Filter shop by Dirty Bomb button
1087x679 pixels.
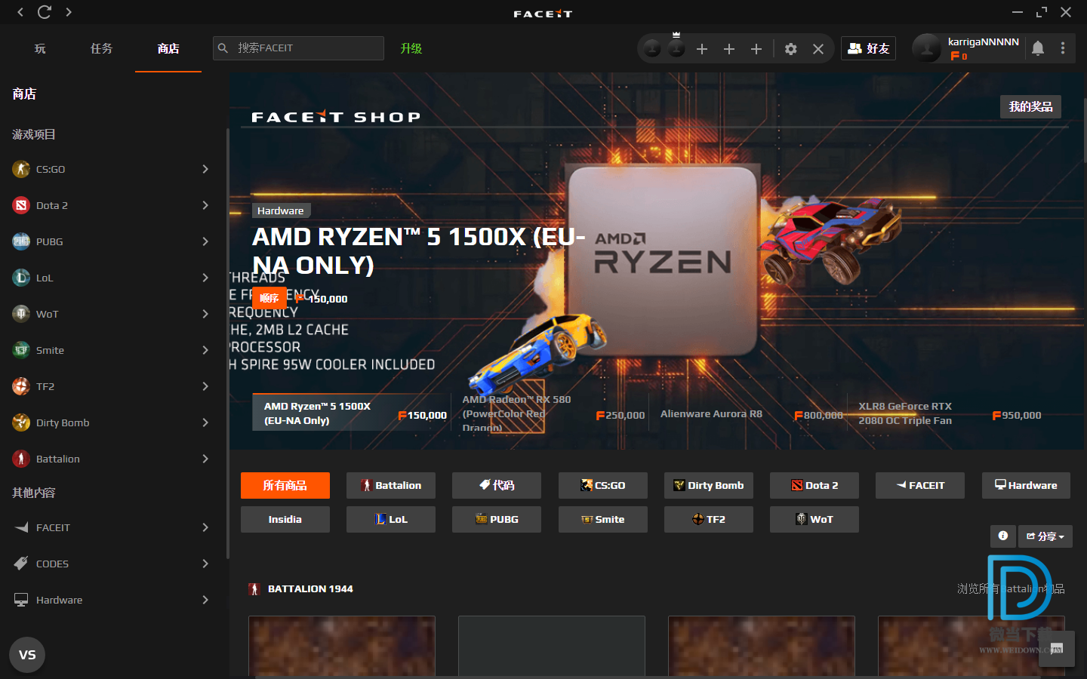pyautogui.click(x=709, y=485)
